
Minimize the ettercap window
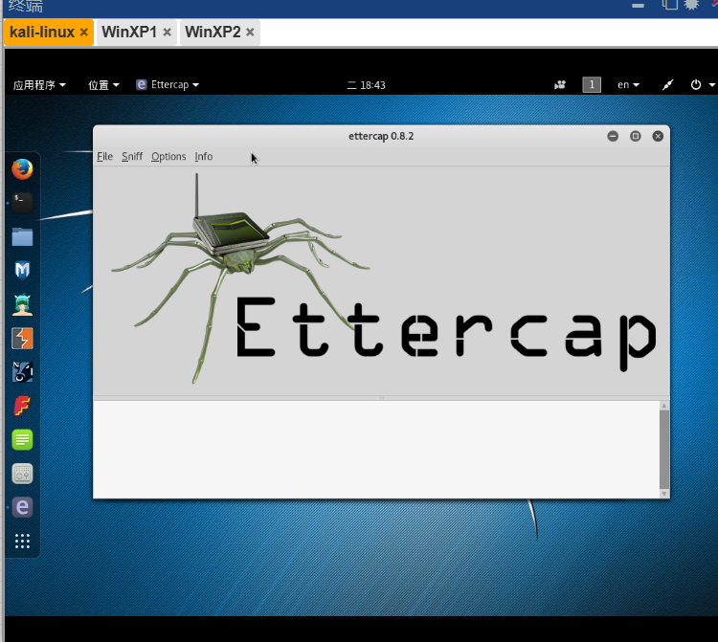click(x=613, y=136)
